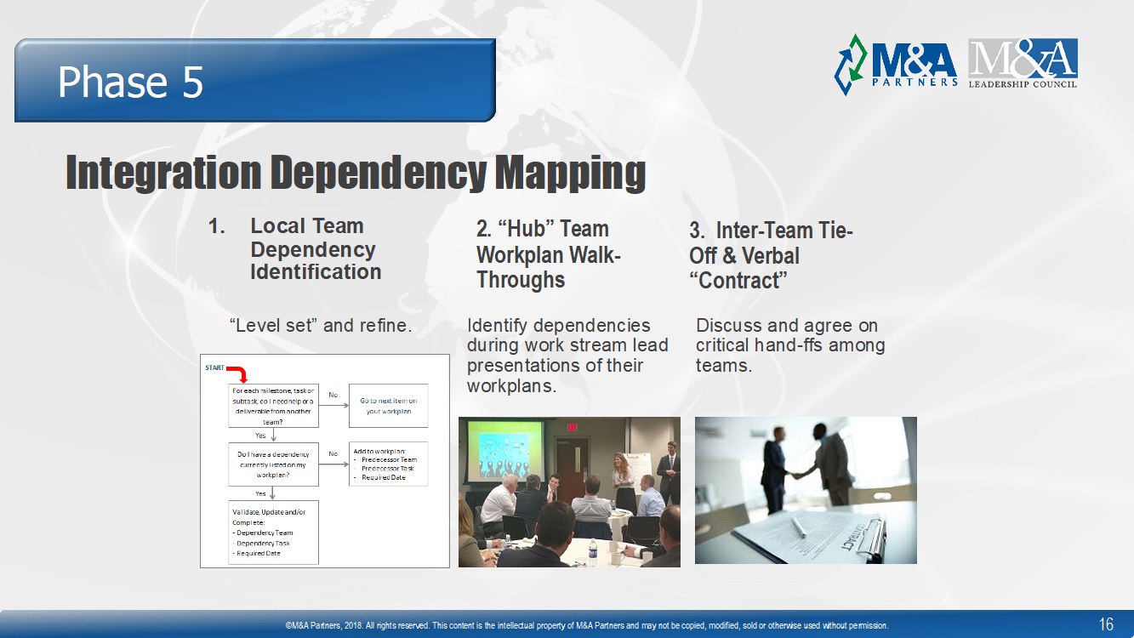Click the "START" label in the flowchart
Screen dimensions: 1134x638
point(214,368)
